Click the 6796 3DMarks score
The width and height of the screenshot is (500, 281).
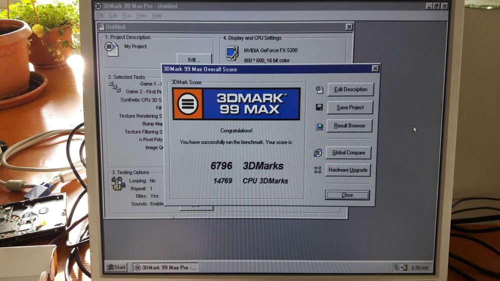click(x=247, y=166)
